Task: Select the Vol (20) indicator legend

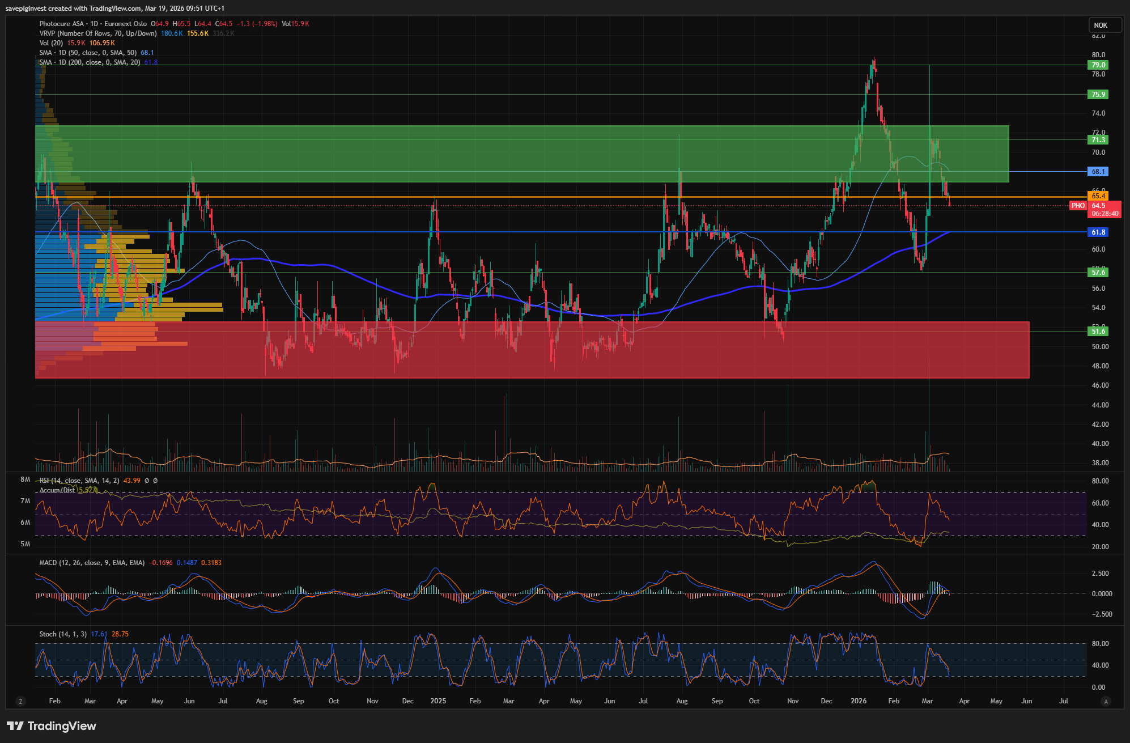Action: (x=51, y=43)
